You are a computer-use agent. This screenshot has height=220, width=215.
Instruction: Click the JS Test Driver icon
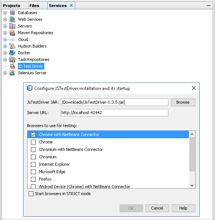12,66
